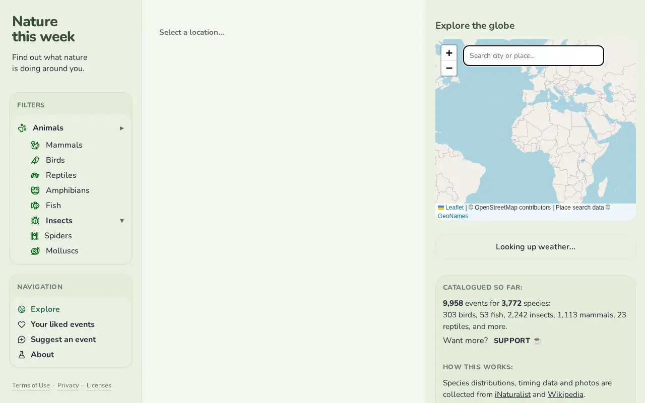Open the Explore navigation item
The height and width of the screenshot is (403, 645).
[45, 309]
